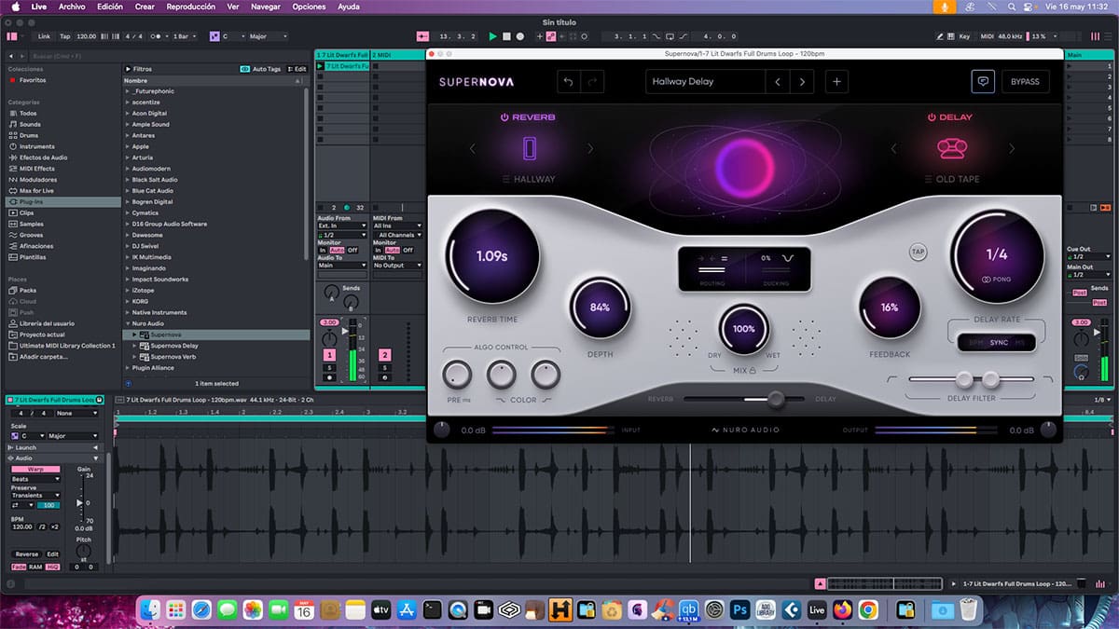Open the Navegar menu
Image resolution: width=1119 pixels, height=629 pixels.
click(266, 7)
